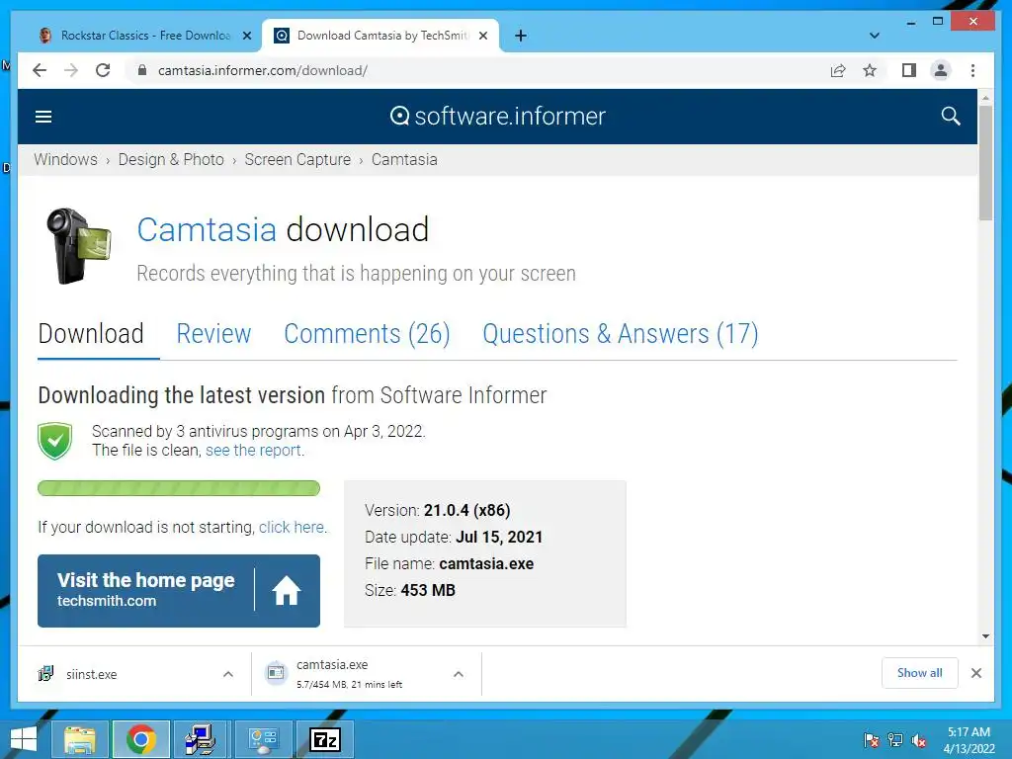Click the Windows breadcrumb link
Screen dimensions: 1012x759
(66, 159)
